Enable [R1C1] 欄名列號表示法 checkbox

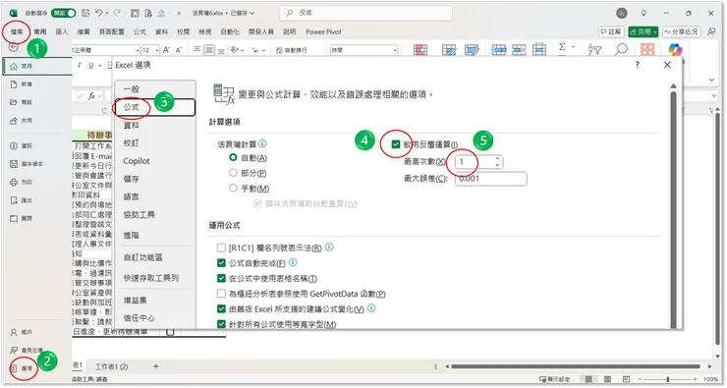point(222,248)
